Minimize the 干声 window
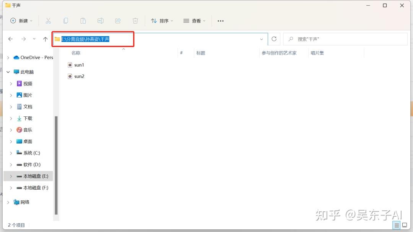The width and height of the screenshot is (413, 232). point(368,5)
